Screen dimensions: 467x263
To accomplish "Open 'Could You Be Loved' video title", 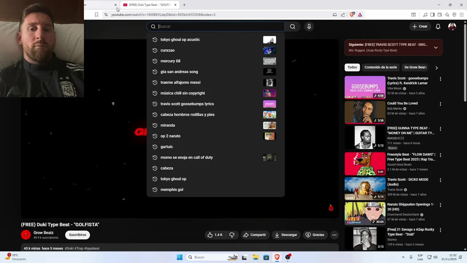I will [402, 103].
